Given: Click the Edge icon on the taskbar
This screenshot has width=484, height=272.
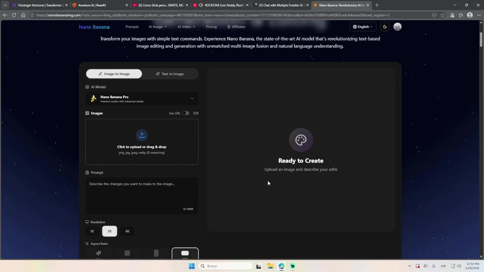Looking at the screenshot, I should point(281,266).
